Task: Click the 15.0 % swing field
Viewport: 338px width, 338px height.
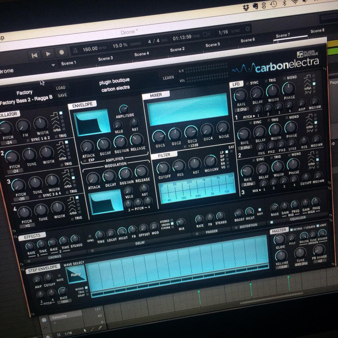Action: point(120,45)
